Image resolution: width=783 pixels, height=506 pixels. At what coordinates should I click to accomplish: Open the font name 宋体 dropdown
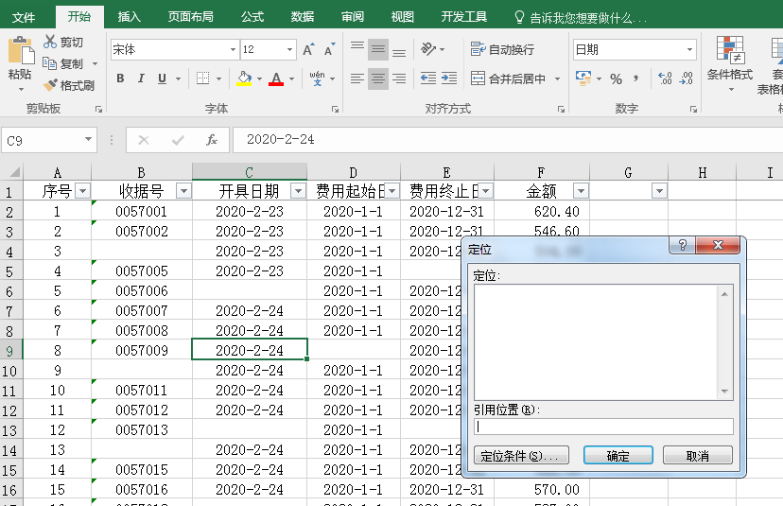pos(233,49)
